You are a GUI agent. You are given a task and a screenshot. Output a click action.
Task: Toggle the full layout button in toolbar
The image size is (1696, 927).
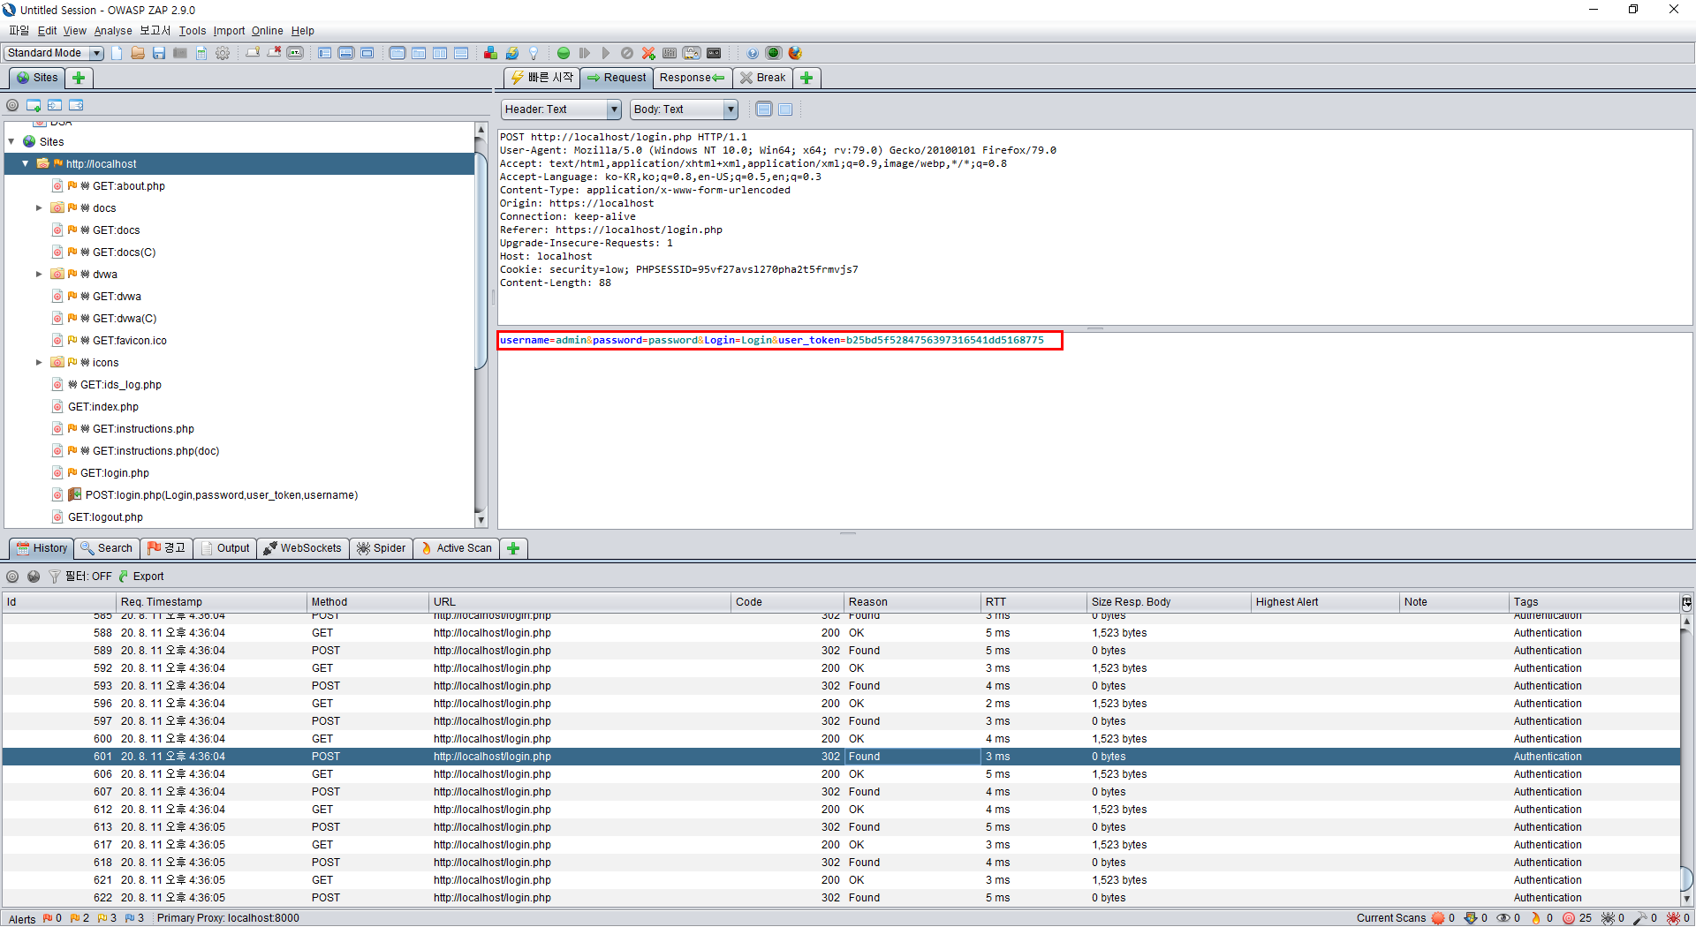(367, 53)
